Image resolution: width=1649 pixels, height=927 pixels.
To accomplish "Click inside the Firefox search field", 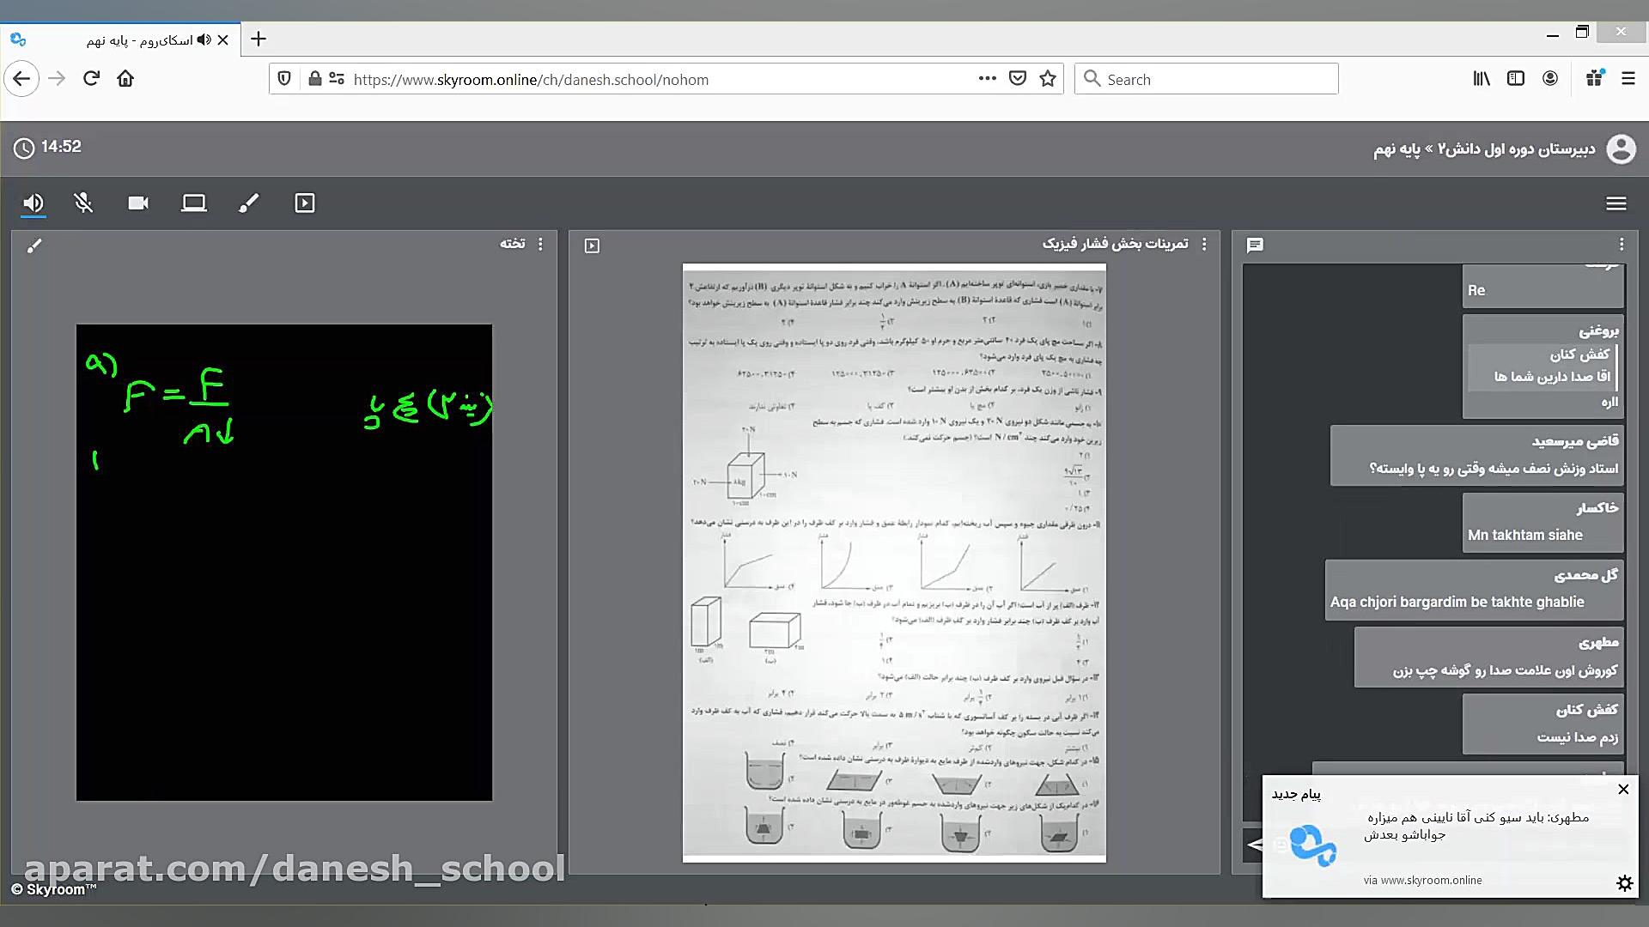I will coord(1202,78).
